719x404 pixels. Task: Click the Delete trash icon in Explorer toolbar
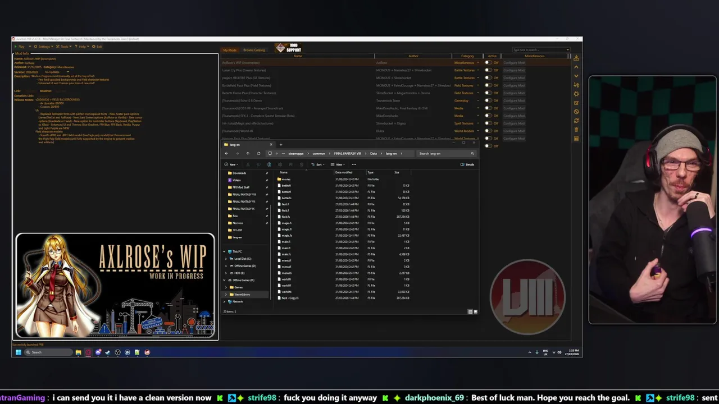(302, 164)
